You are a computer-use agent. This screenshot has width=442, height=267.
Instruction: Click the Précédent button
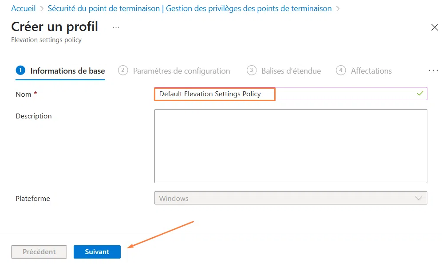click(x=39, y=251)
